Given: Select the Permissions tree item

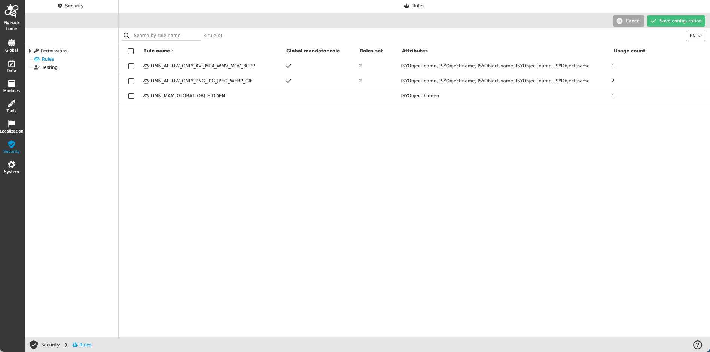Looking at the screenshot, I should tap(54, 51).
